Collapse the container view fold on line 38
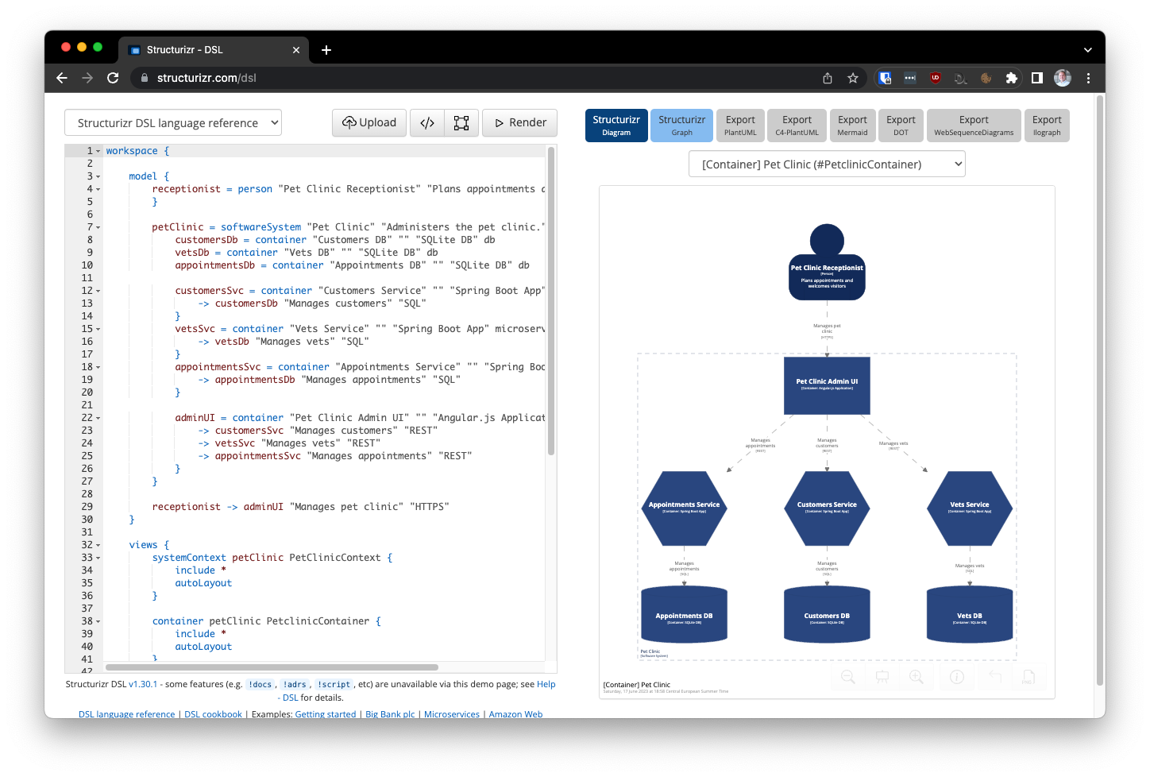 (x=98, y=621)
